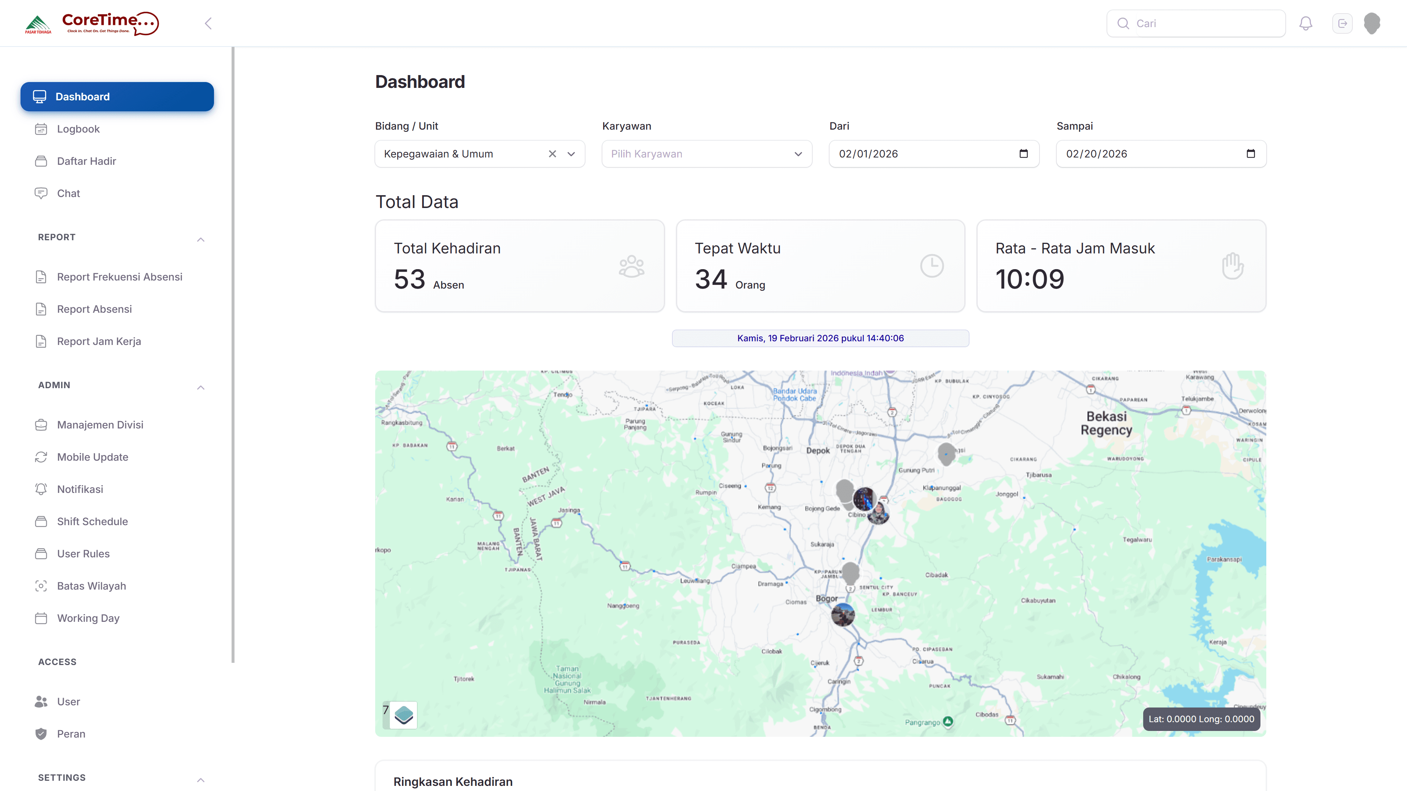Collapse the REPORT section in the sidebar
1407x791 pixels.
tap(200, 239)
